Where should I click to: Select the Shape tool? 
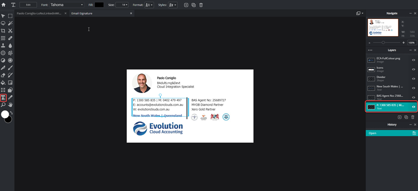[10, 90]
